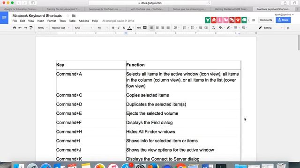Viewport: 300px width, 168px height.
Task: Move document using folder icon
Action: [x=74, y=16]
